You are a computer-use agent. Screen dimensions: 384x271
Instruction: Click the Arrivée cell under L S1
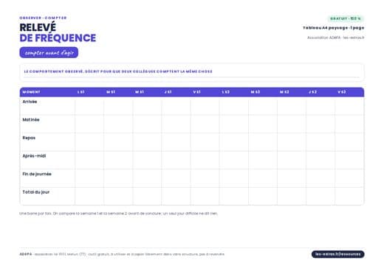(89, 106)
